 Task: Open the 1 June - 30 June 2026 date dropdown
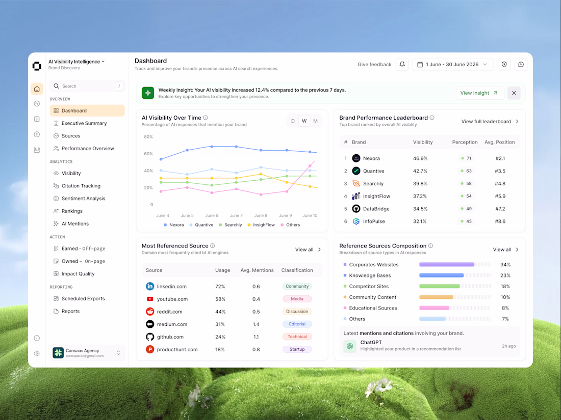coord(453,64)
